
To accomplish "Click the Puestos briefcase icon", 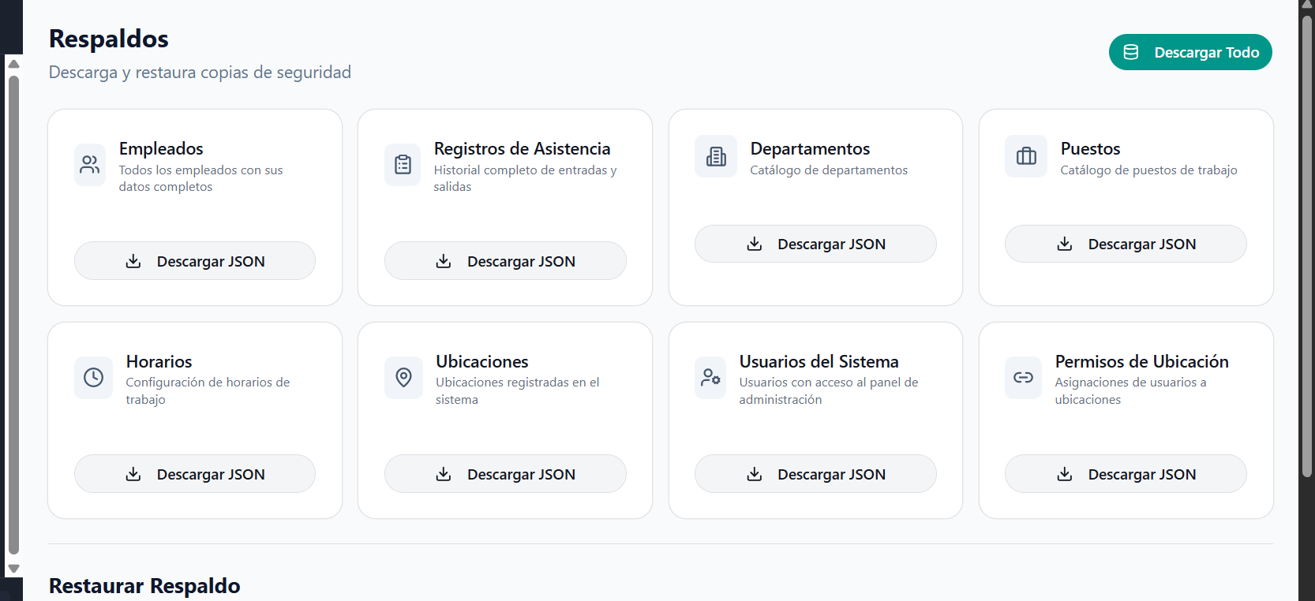I will 1026,156.
